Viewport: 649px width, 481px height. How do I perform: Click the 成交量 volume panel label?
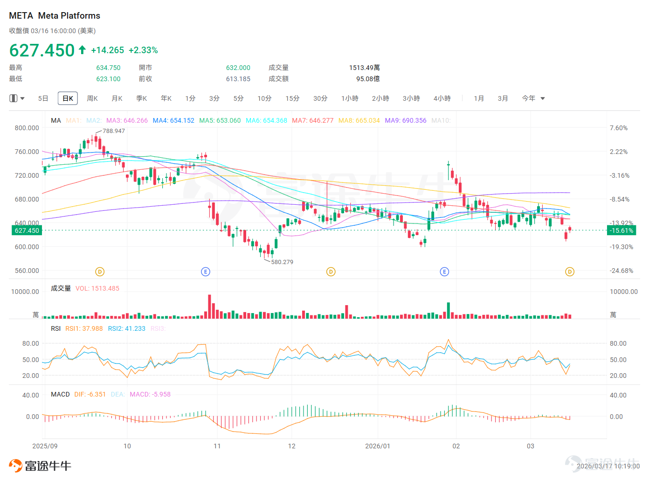(61, 288)
